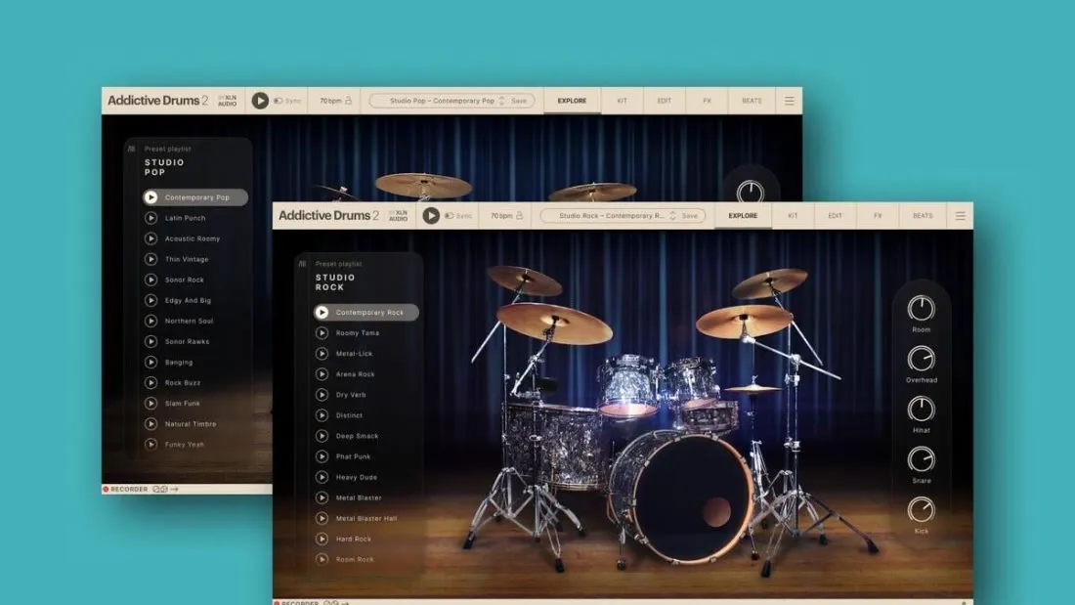Screen dimensions: 1075x605
Task: Switch to the KIT tab in Studio Pop window
Action: click(622, 101)
